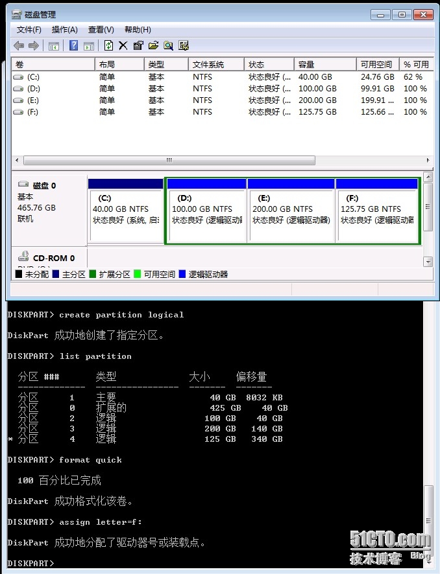
Task: Click the 99.91 GB free space cell
Action: 378,89
